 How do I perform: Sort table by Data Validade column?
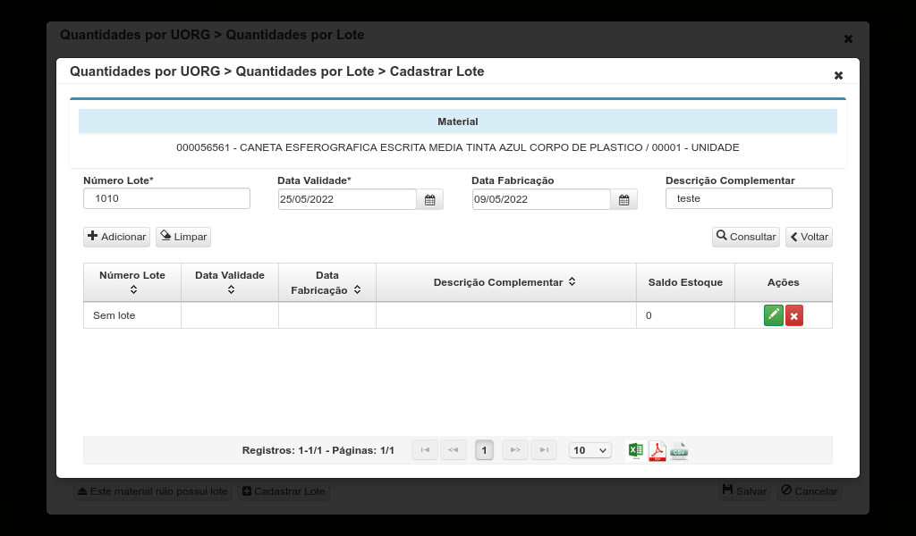tap(231, 289)
